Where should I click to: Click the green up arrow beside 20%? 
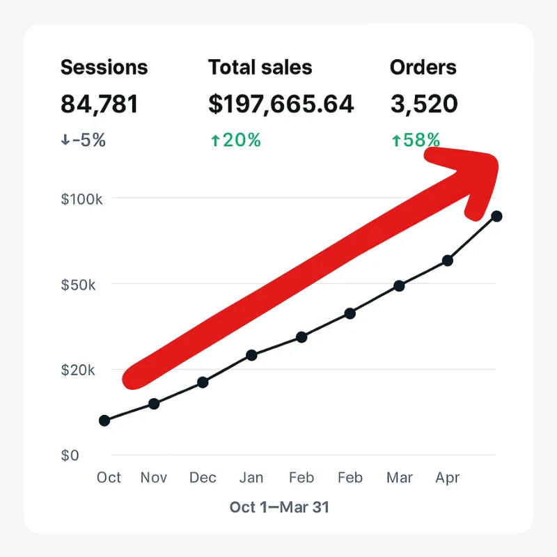pyautogui.click(x=215, y=141)
